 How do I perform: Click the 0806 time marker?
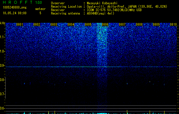[x=105, y=25]
